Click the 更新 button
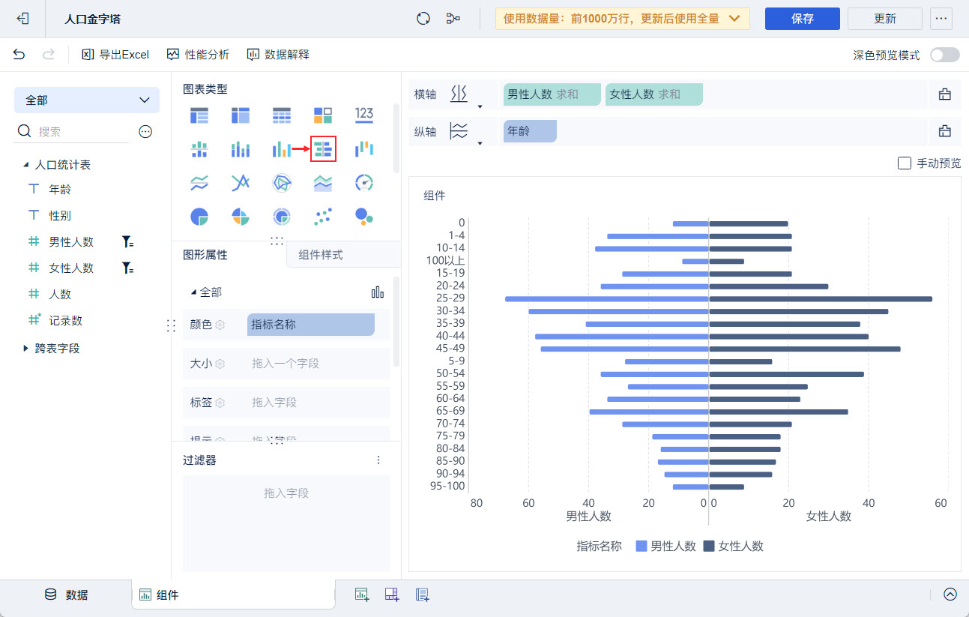The image size is (969, 617). click(x=885, y=19)
